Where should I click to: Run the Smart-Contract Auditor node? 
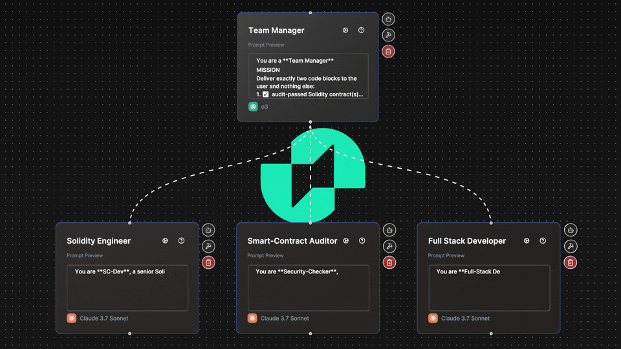(x=345, y=240)
